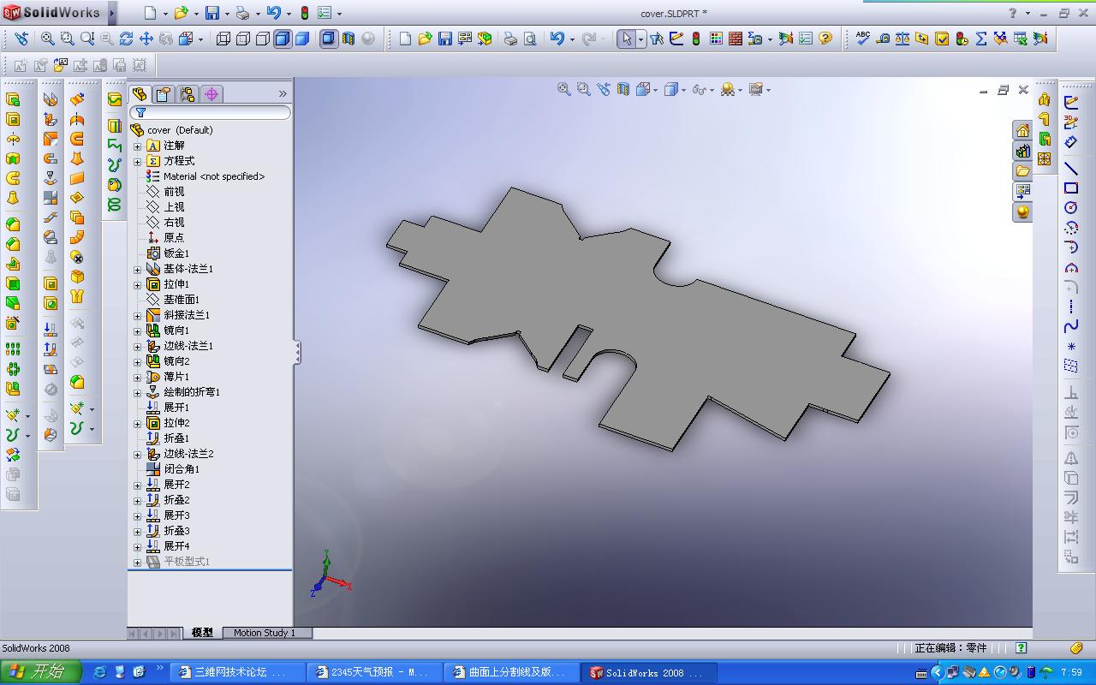Click the Base Flange sheet metal icon
Viewport: 1096px width, 685px height.
pos(51,99)
